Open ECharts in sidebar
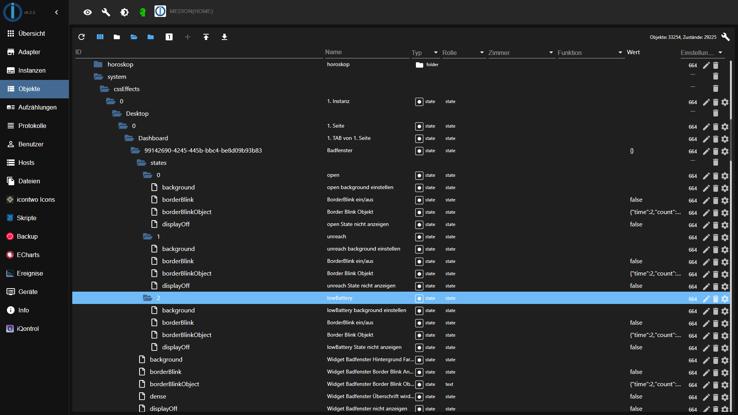This screenshot has width=738, height=415. pyautogui.click(x=35, y=255)
